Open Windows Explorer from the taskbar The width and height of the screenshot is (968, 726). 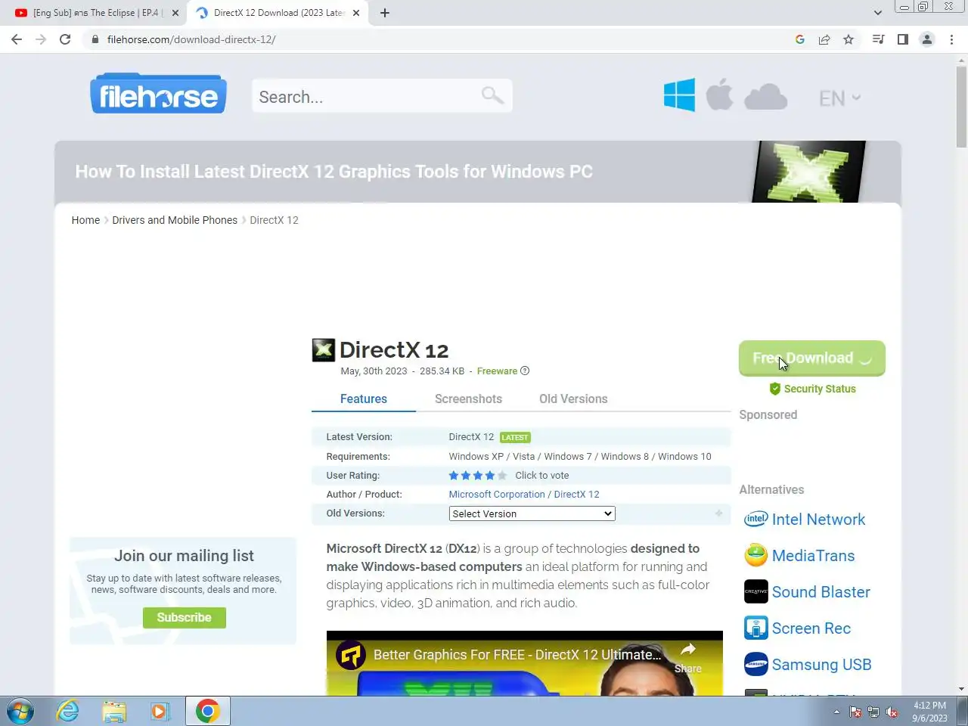[114, 712]
